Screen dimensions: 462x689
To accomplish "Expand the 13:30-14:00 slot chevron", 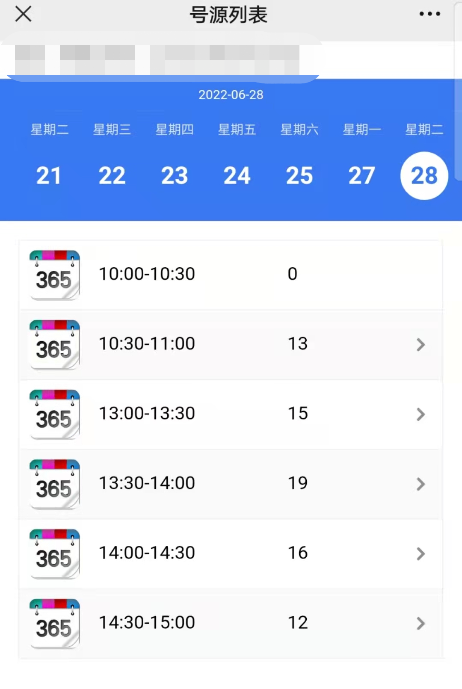I will (x=421, y=484).
